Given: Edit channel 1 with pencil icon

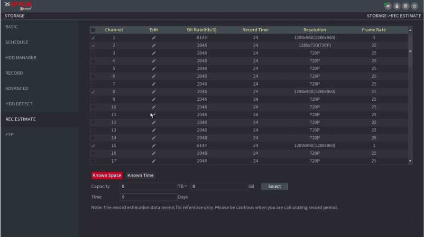Looking at the screenshot, I should pyautogui.click(x=154, y=37).
